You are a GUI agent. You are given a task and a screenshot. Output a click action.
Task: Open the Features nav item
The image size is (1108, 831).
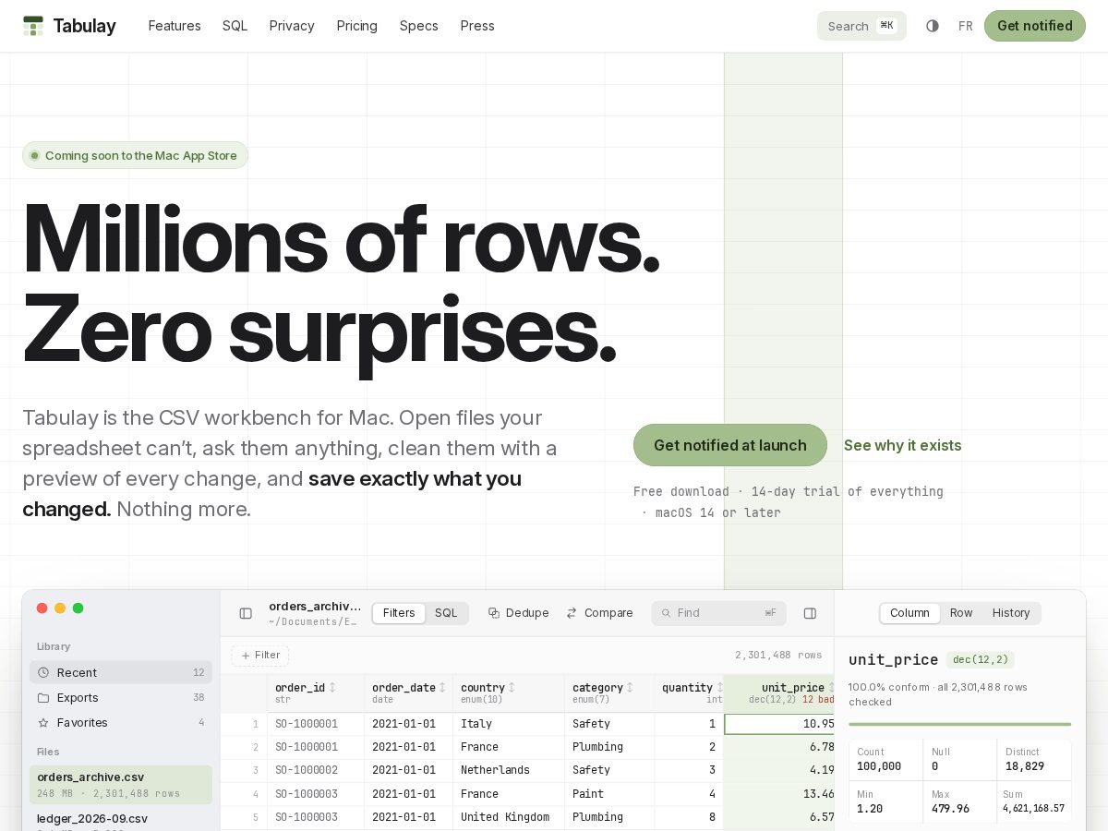click(175, 26)
